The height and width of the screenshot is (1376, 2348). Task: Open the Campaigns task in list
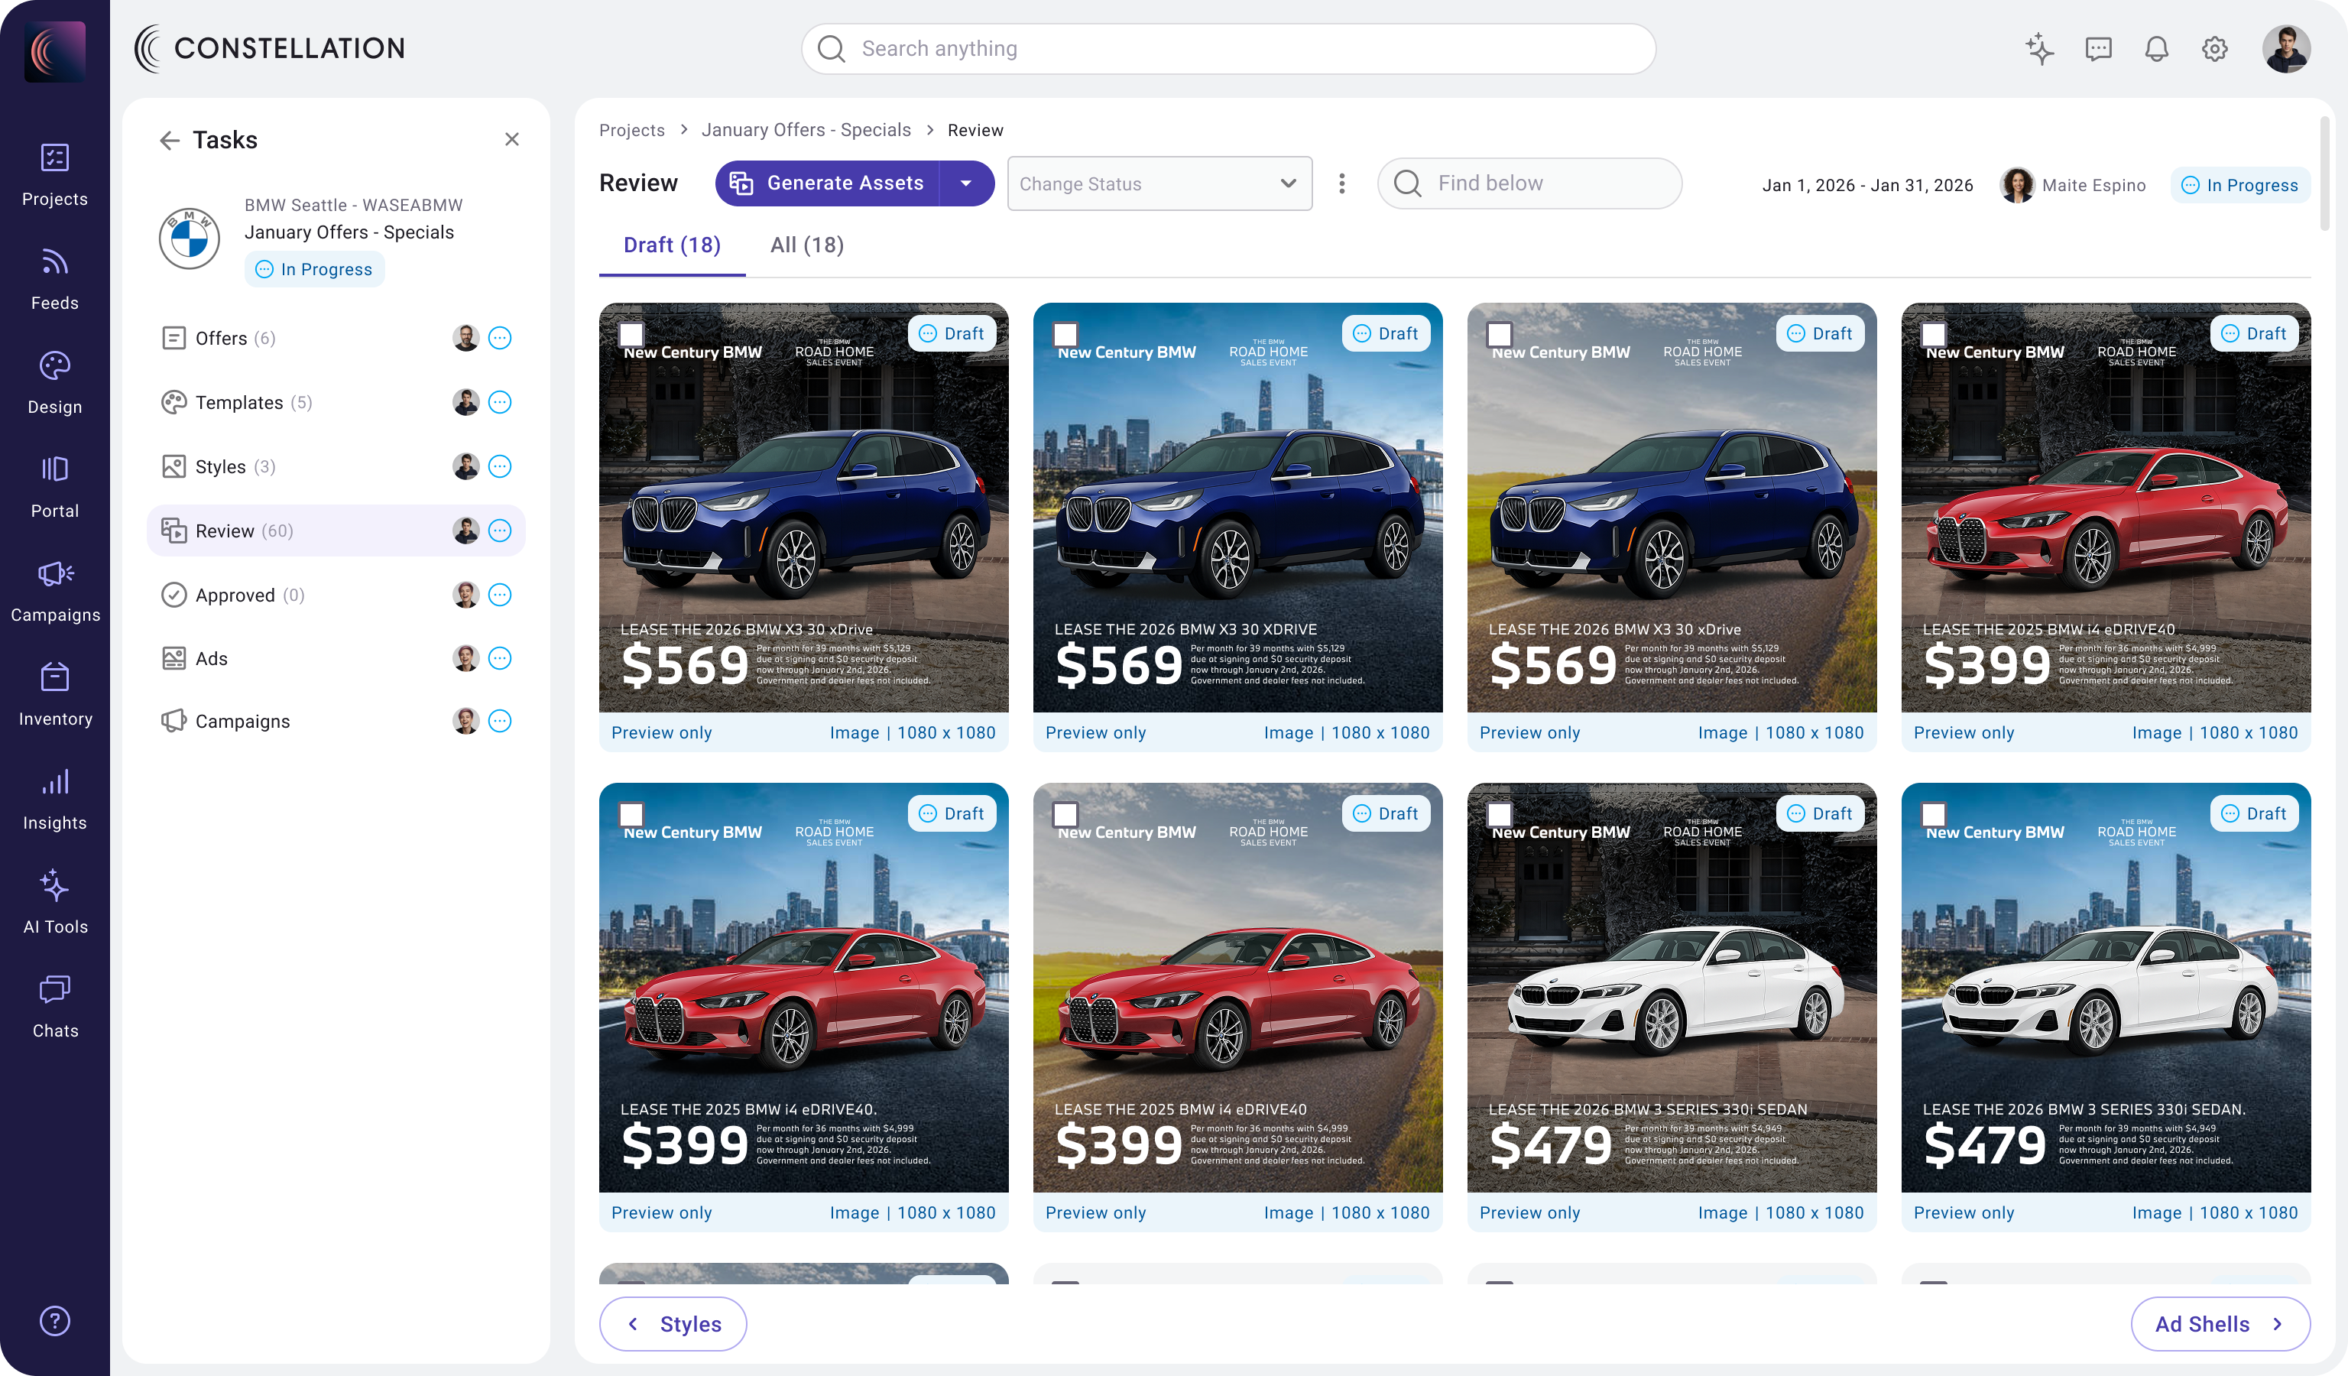[336, 721]
